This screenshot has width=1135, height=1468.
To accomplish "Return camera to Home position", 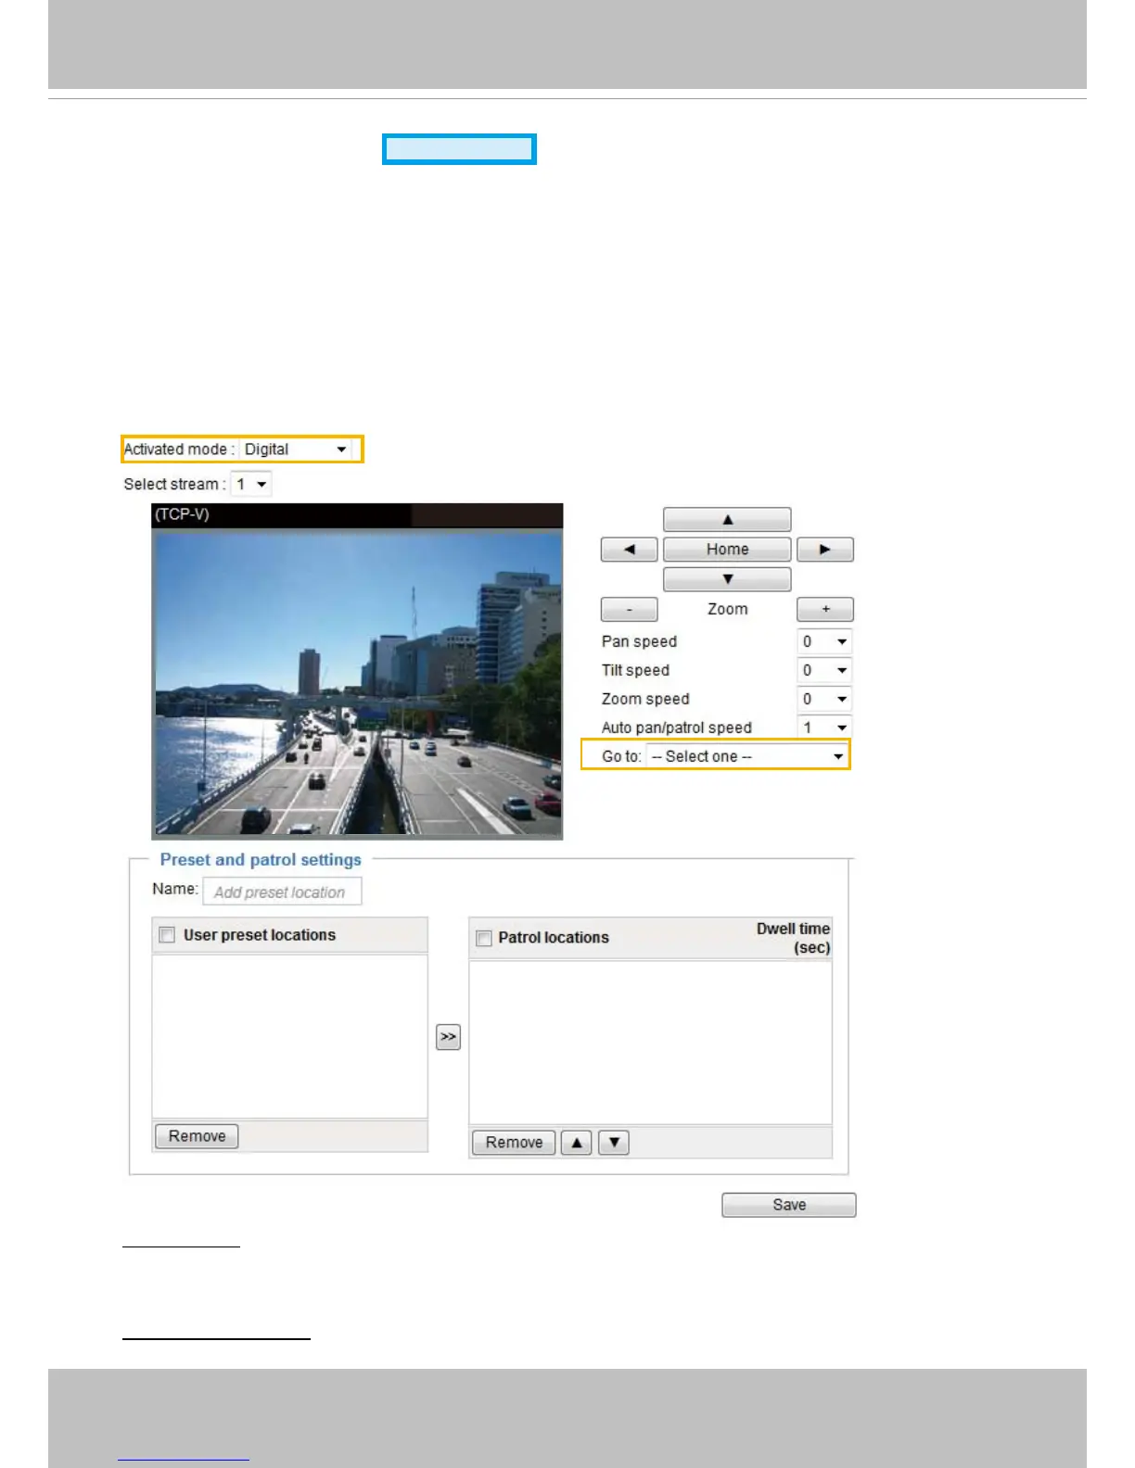I will [727, 550].
